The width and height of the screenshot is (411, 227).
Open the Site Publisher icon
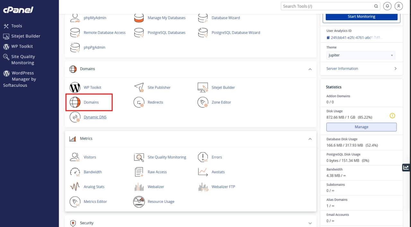[139, 87]
